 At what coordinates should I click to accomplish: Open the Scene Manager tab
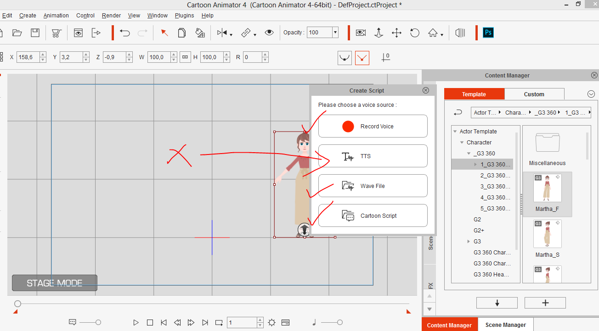tap(505, 325)
